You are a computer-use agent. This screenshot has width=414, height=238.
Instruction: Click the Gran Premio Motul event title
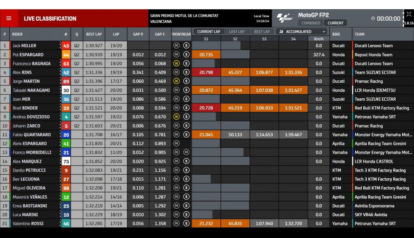pyautogui.click(x=184, y=19)
